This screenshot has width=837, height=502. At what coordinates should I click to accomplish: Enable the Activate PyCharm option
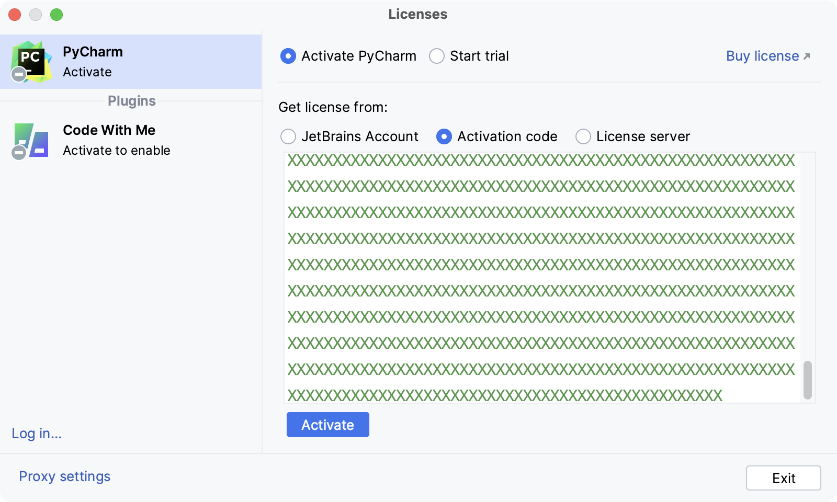click(288, 56)
